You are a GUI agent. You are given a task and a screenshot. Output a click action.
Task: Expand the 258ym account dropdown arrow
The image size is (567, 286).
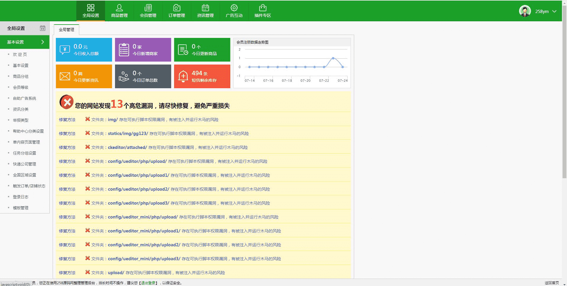(x=554, y=12)
